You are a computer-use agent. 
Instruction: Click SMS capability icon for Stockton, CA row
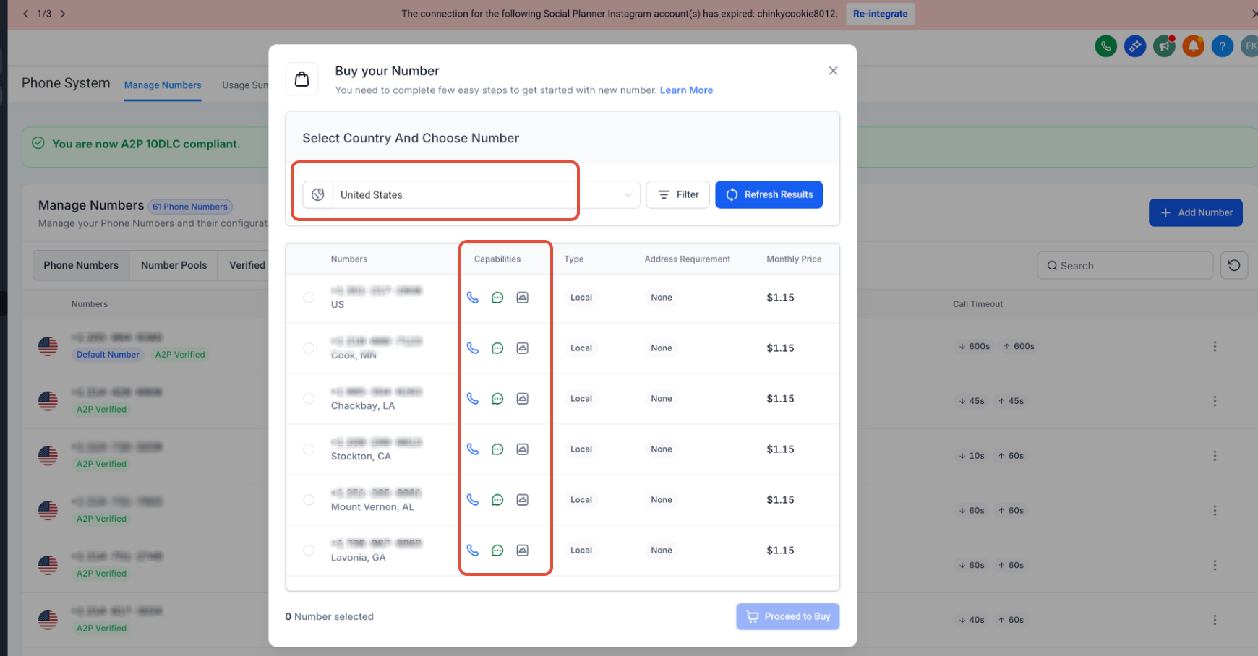coord(497,449)
